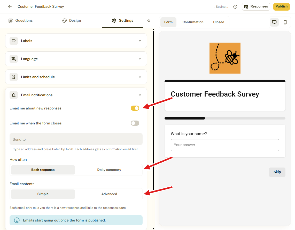Open the Questions tab

tap(21, 20)
